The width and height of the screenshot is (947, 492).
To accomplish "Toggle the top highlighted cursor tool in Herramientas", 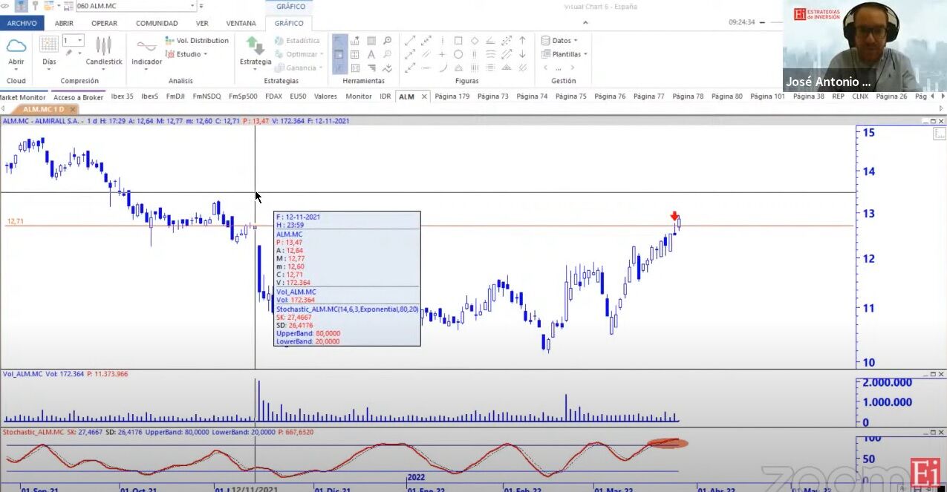I will (x=339, y=41).
